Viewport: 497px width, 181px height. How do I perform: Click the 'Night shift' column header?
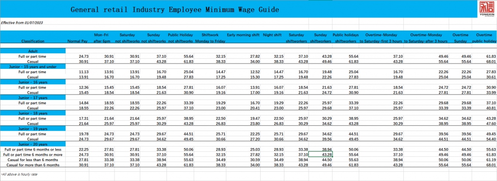click(x=272, y=35)
